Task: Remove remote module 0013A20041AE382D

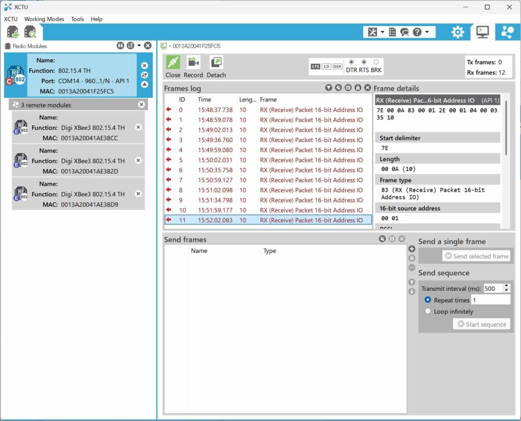Action: coord(138,160)
